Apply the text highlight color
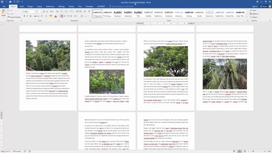This screenshot has height=153, width=272. (x=51, y=16)
